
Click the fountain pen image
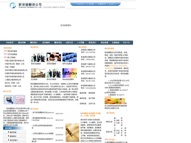coord(72,132)
